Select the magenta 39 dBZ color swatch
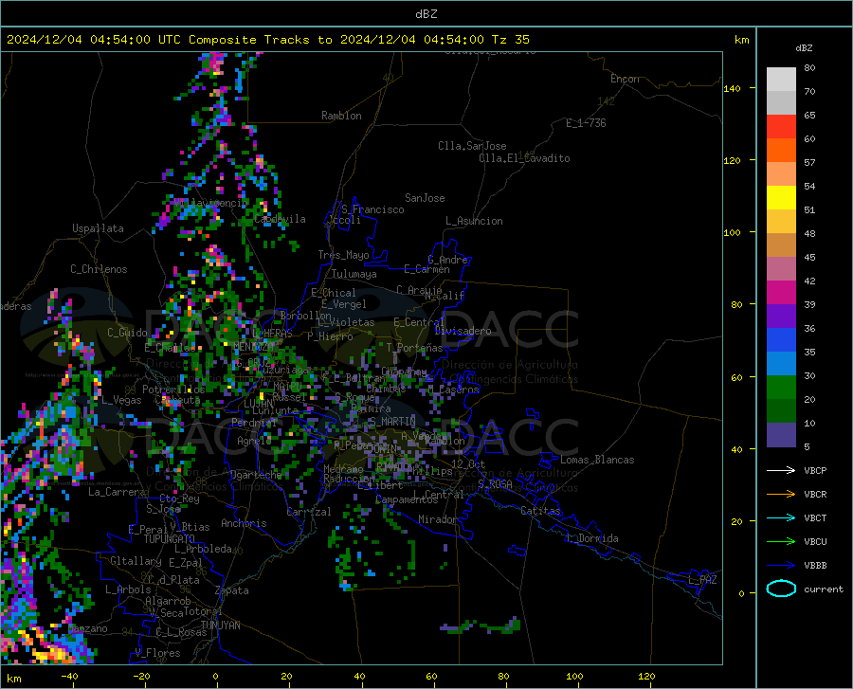This screenshot has width=853, height=689. [x=781, y=293]
